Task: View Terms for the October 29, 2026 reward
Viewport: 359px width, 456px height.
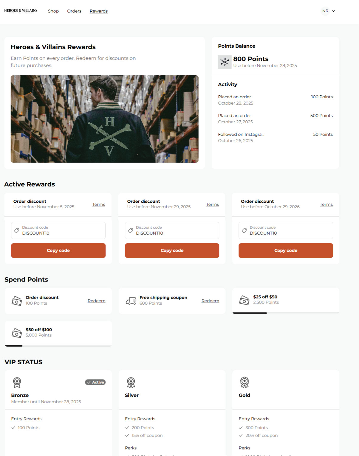Action: (x=326, y=204)
